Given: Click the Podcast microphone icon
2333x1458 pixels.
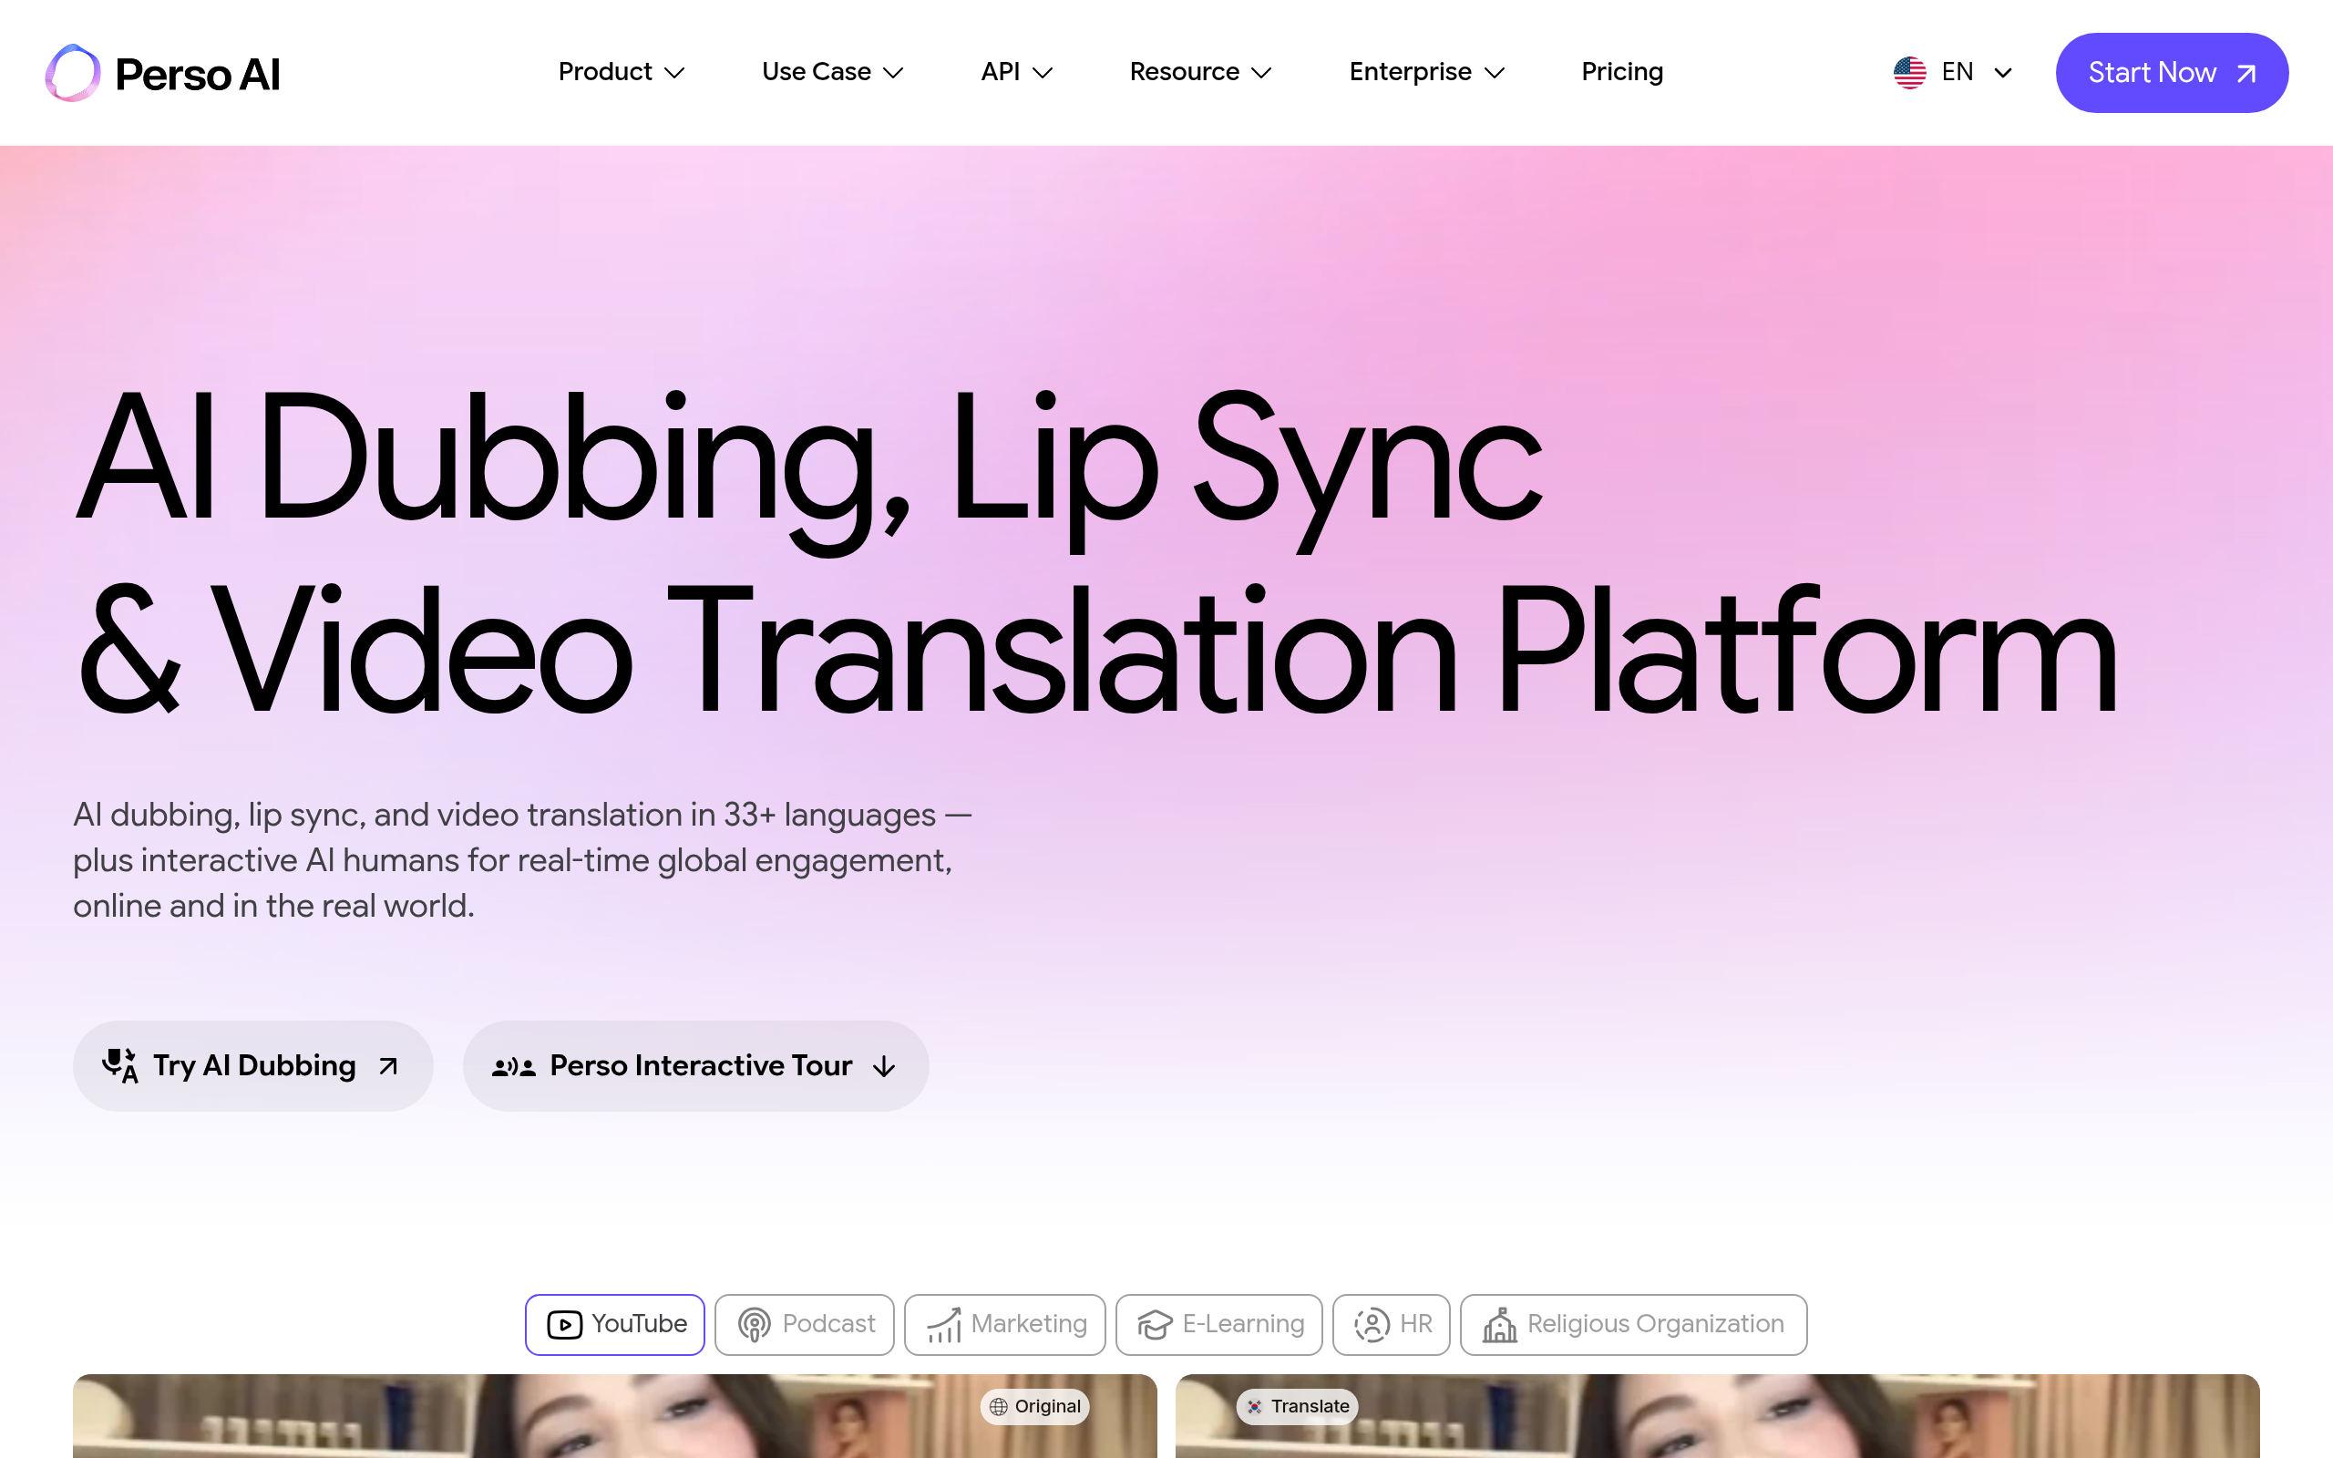Looking at the screenshot, I should 754,1324.
